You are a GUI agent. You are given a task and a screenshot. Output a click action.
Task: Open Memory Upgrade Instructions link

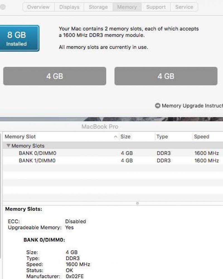click(192, 106)
